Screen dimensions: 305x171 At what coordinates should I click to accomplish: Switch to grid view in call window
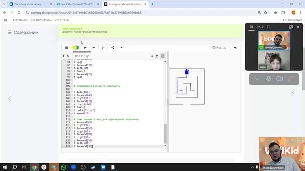click(252, 27)
